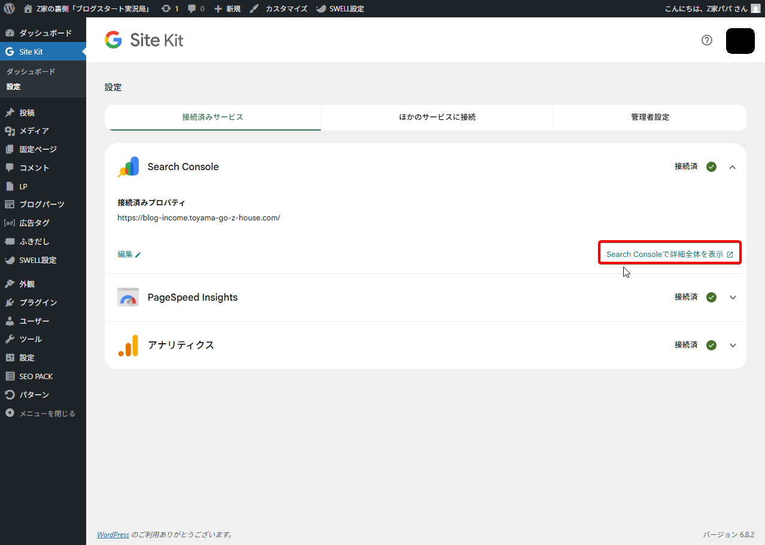Switch to the 管理者設定 tab
The height and width of the screenshot is (545, 765).
[x=650, y=117]
